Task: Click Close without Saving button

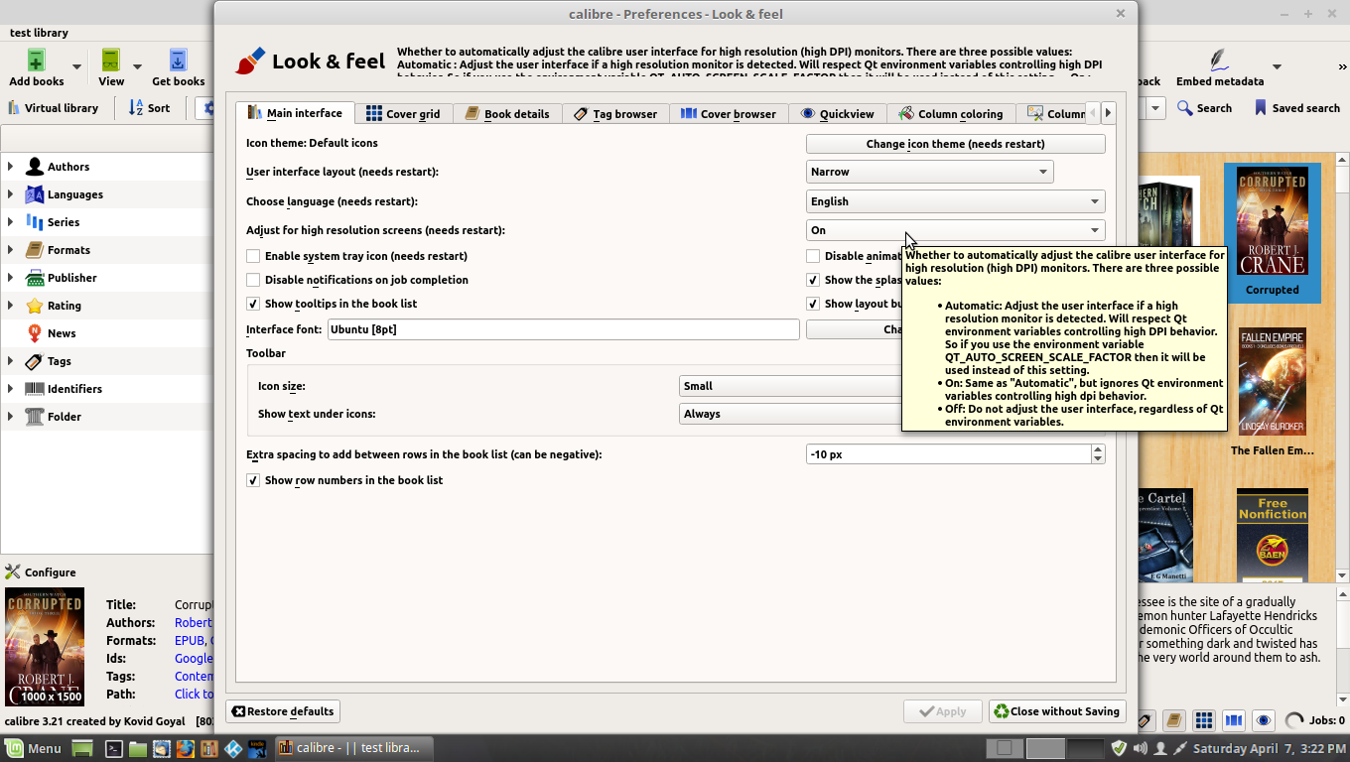Action: coord(1058,711)
